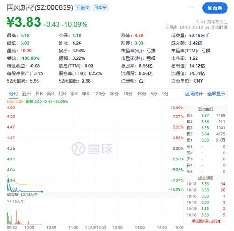This screenshot has height=231, width=234.
Task: Click the 卖1 order row at 3.83
Action: pos(206,140)
